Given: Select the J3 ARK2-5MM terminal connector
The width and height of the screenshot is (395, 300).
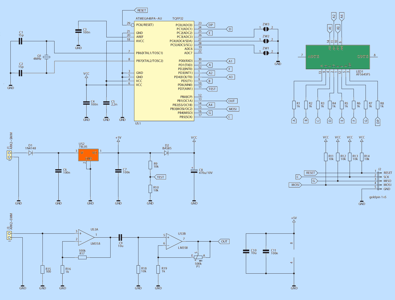Looking at the screenshot, I should coord(9,236).
